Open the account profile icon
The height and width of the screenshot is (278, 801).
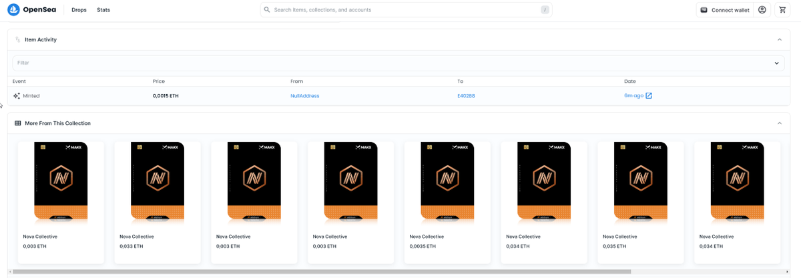[x=762, y=10]
